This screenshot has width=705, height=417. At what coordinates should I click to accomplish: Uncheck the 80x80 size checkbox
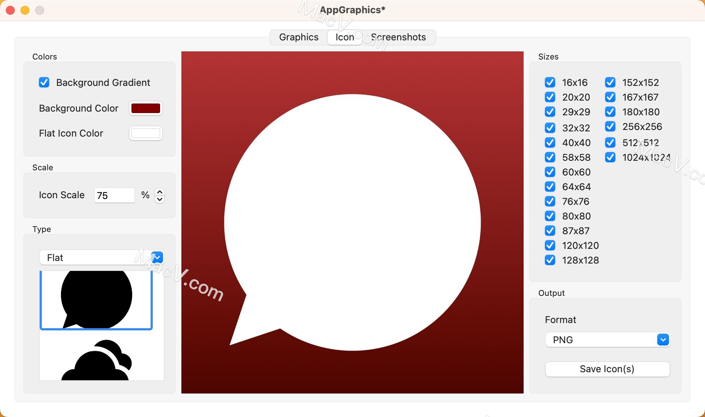click(550, 216)
